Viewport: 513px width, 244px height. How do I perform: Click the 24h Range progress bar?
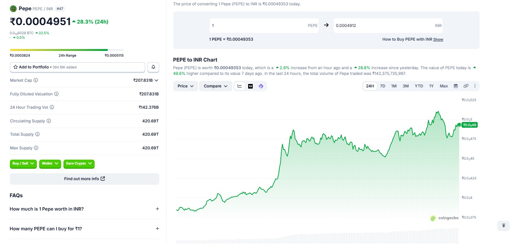tap(67, 50)
